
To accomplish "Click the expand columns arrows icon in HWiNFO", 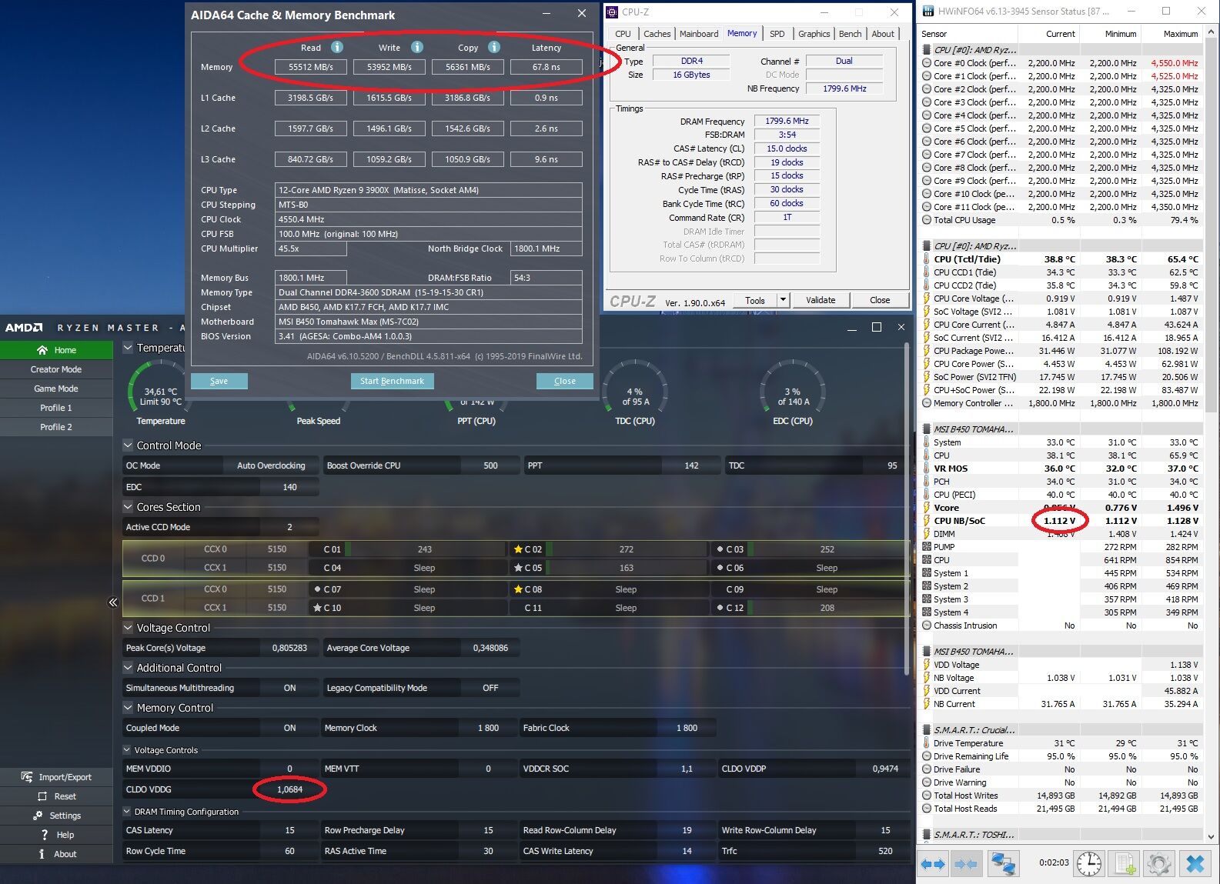I will coord(933,864).
